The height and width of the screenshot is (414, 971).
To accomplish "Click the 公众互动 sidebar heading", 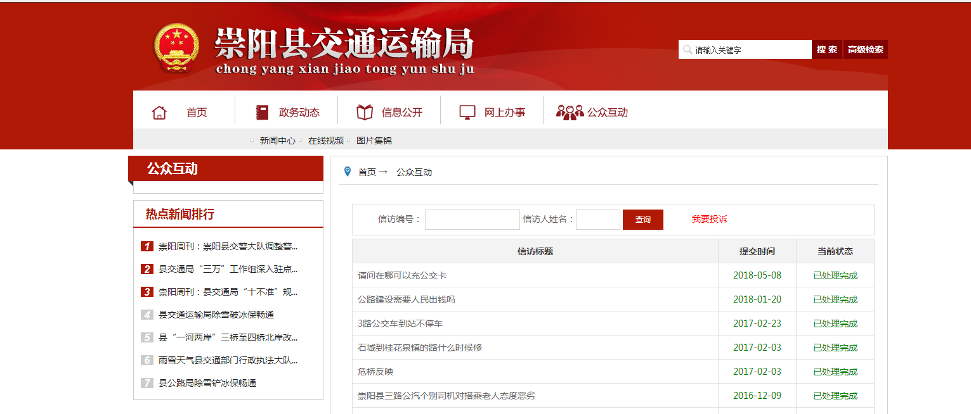I will (173, 168).
